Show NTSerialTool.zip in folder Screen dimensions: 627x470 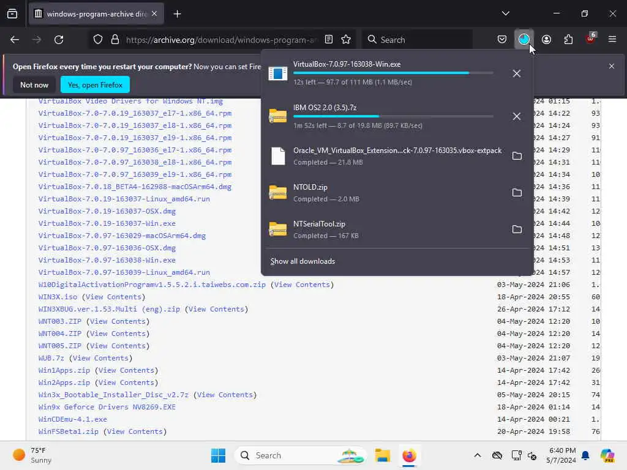coord(517,229)
